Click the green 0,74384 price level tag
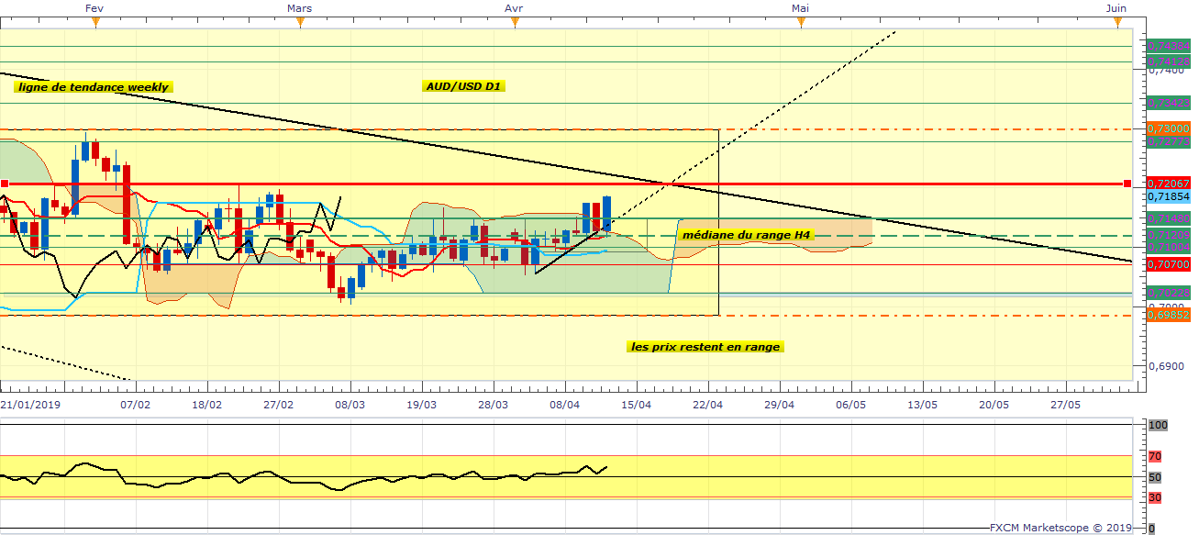The image size is (1199, 535). pyautogui.click(x=1171, y=46)
